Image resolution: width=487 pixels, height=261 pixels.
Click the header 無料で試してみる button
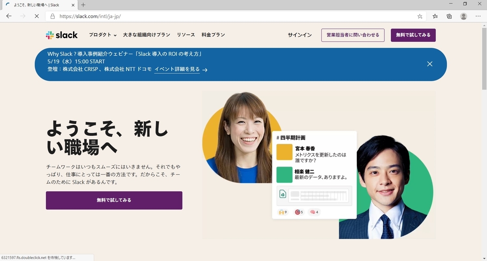[413, 35]
